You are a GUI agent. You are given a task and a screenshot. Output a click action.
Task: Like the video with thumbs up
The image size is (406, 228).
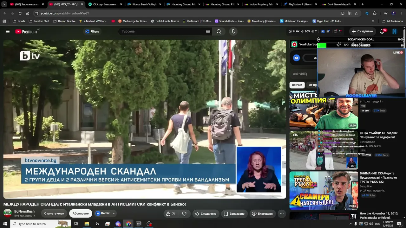click(x=171, y=214)
